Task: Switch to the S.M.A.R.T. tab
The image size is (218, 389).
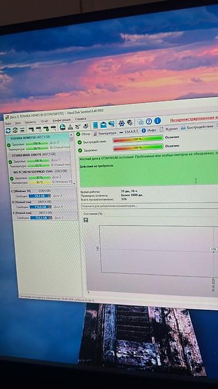Action: 129,131
